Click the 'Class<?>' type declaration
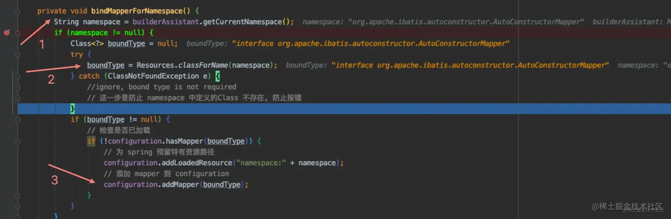 point(87,43)
